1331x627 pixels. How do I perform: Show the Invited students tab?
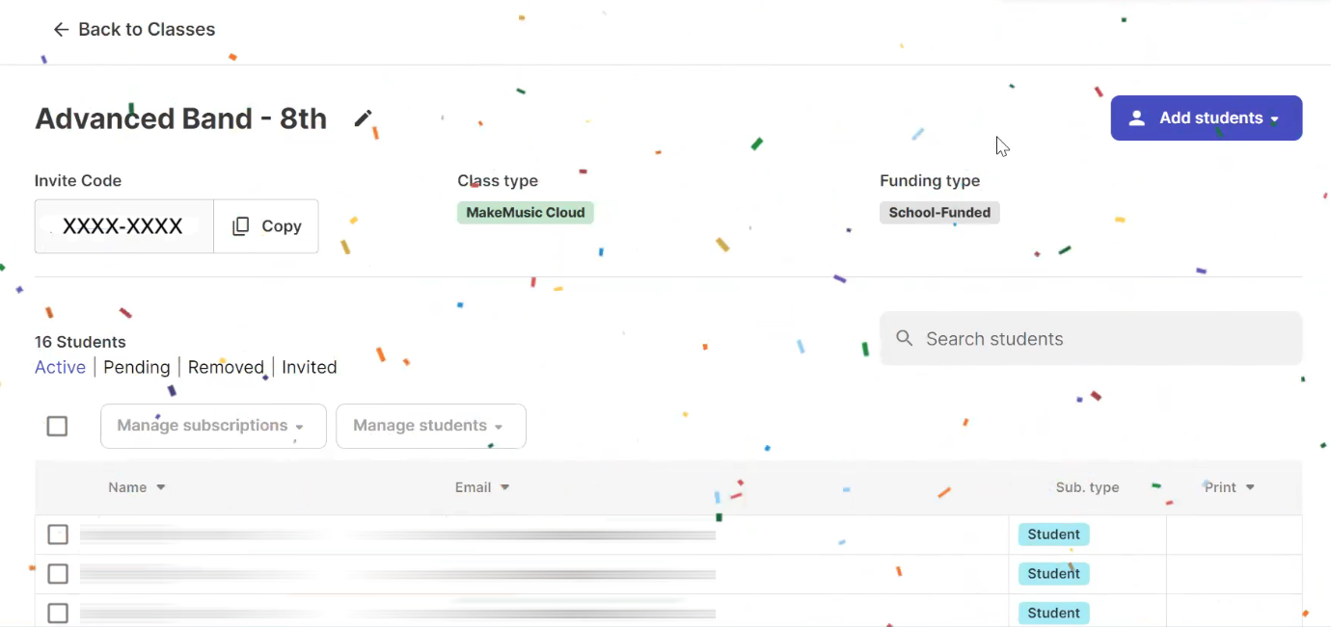coord(310,367)
